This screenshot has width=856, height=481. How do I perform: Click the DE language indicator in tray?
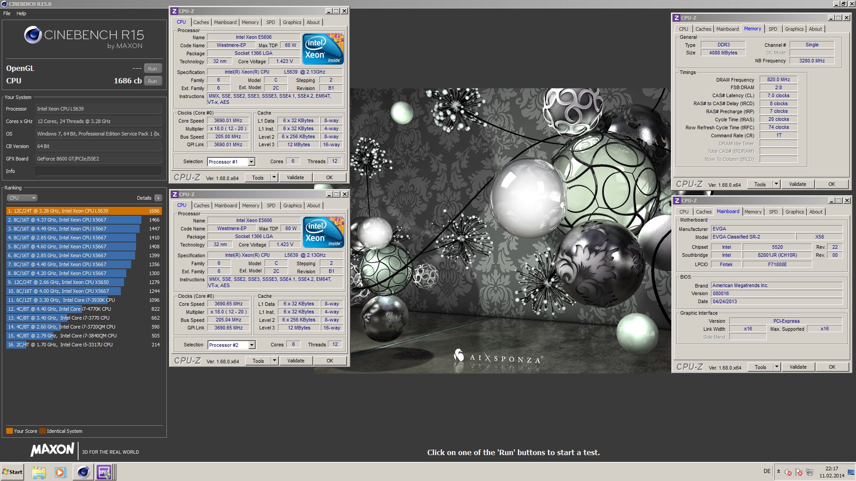(767, 471)
